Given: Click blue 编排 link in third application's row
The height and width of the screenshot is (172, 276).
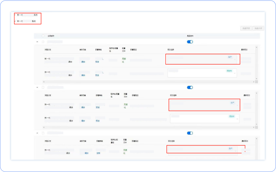Looking at the screenshot, I should click(86, 153).
